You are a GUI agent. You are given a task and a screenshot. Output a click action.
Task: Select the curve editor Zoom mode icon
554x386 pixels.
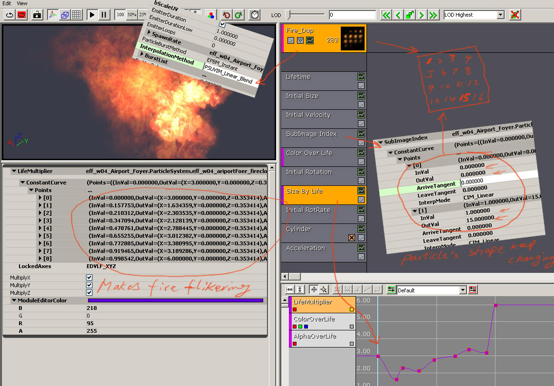(x=324, y=290)
